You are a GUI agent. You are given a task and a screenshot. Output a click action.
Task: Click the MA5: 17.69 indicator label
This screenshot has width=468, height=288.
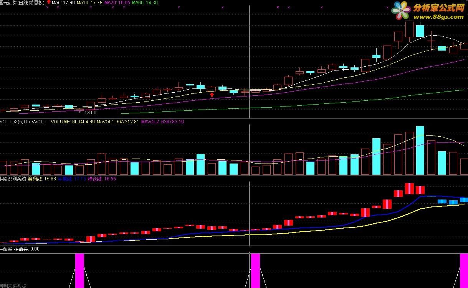(63, 3)
